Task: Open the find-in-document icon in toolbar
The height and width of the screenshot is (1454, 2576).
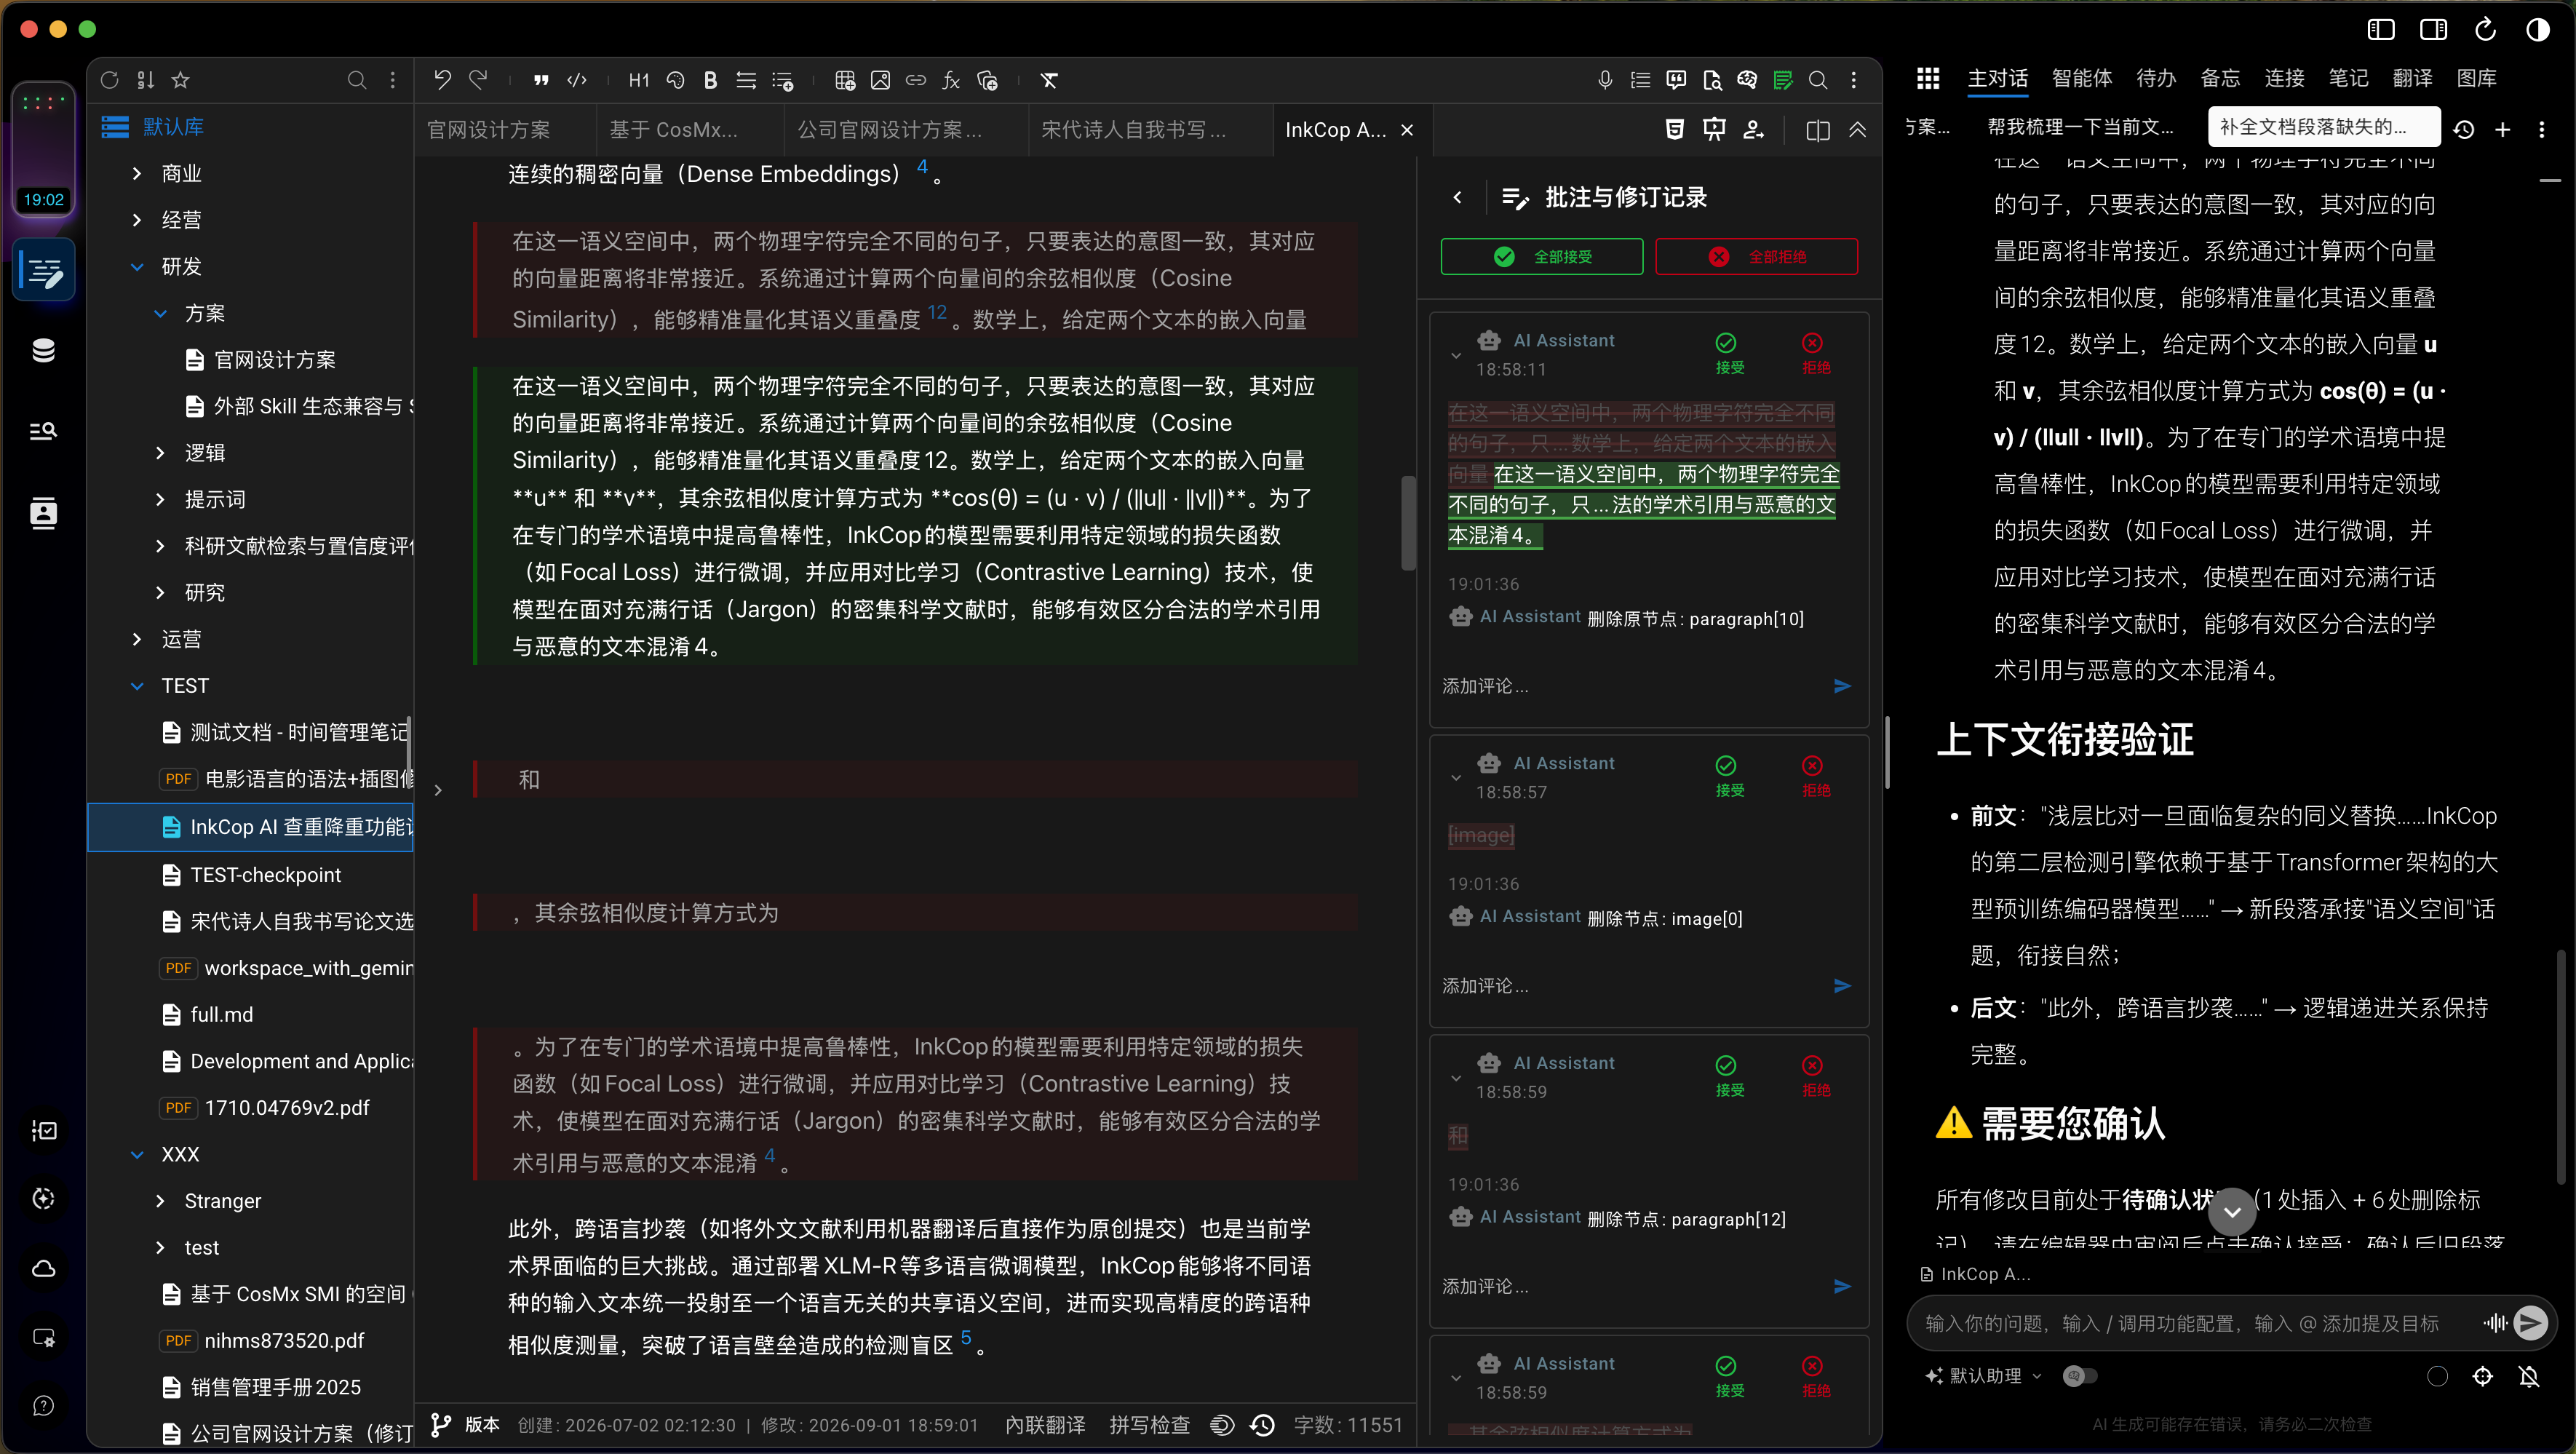Action: pos(1712,80)
